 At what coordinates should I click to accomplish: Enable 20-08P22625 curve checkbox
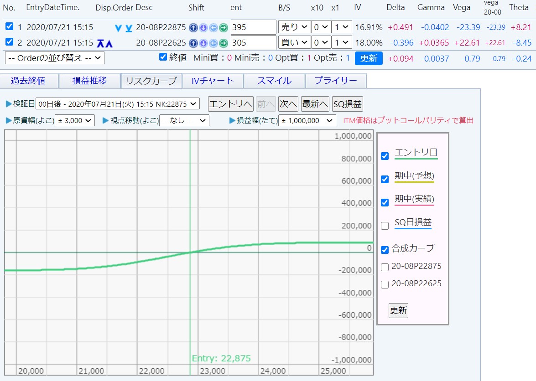(385, 284)
